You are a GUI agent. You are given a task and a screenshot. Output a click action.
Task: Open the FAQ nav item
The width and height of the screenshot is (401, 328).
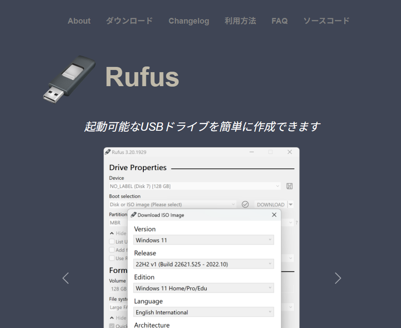[x=280, y=21]
